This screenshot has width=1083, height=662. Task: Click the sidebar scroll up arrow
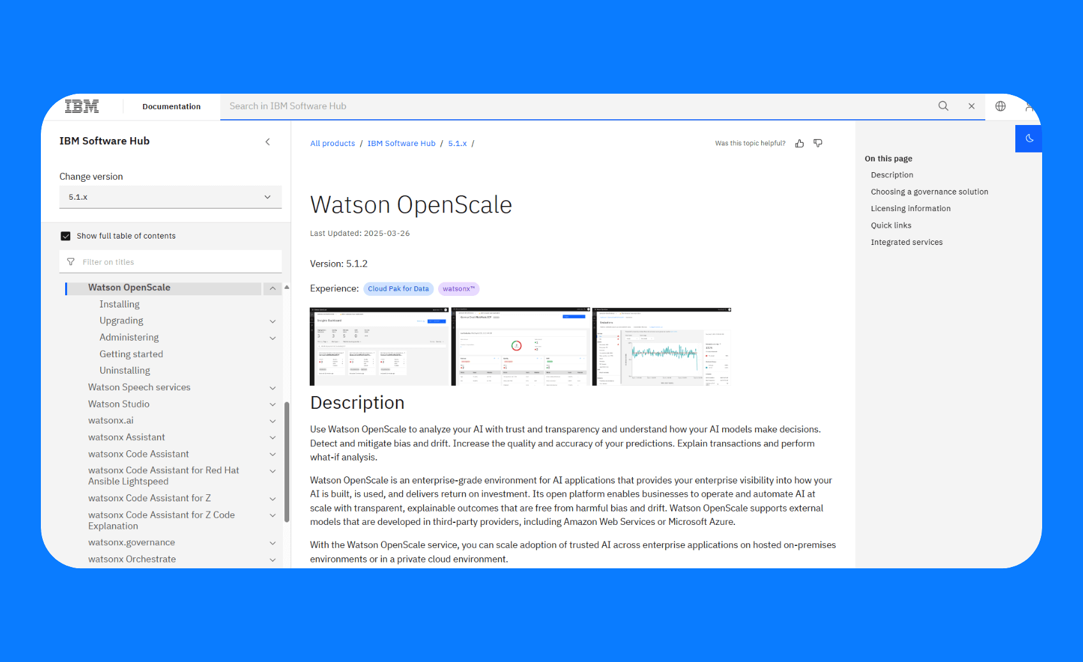[x=287, y=288]
